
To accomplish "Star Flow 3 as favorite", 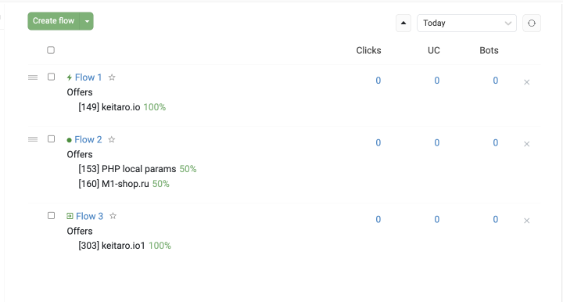I will coord(113,216).
